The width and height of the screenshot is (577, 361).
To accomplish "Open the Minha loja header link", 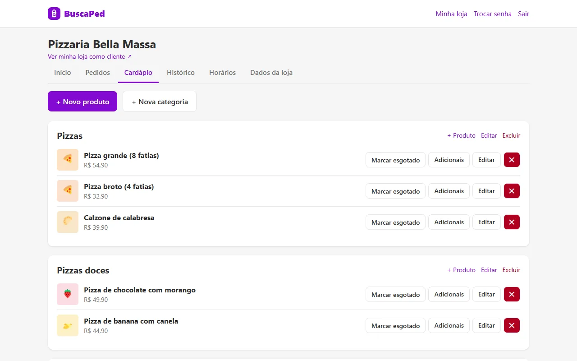I will (451, 14).
